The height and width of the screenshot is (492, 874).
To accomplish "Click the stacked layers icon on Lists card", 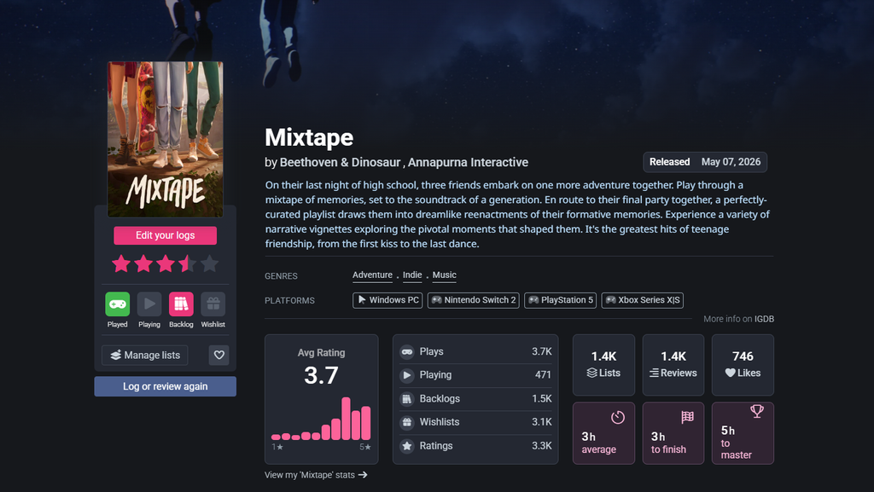I will point(592,373).
